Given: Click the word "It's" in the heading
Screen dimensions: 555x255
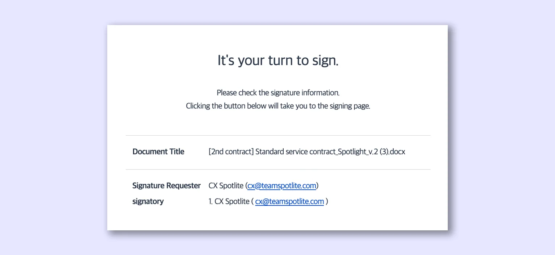Looking at the screenshot, I should 226,61.
